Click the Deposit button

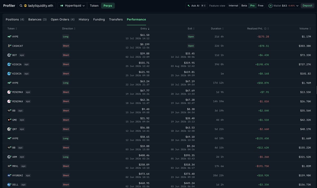(x=307, y=6)
